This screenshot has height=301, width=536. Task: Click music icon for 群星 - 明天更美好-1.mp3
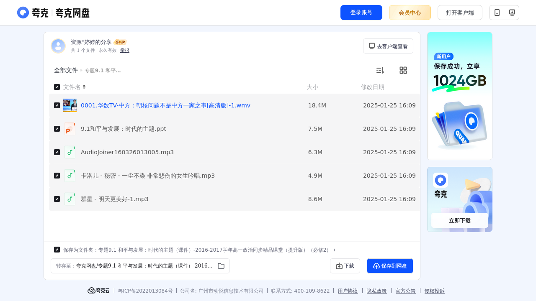pos(70,199)
